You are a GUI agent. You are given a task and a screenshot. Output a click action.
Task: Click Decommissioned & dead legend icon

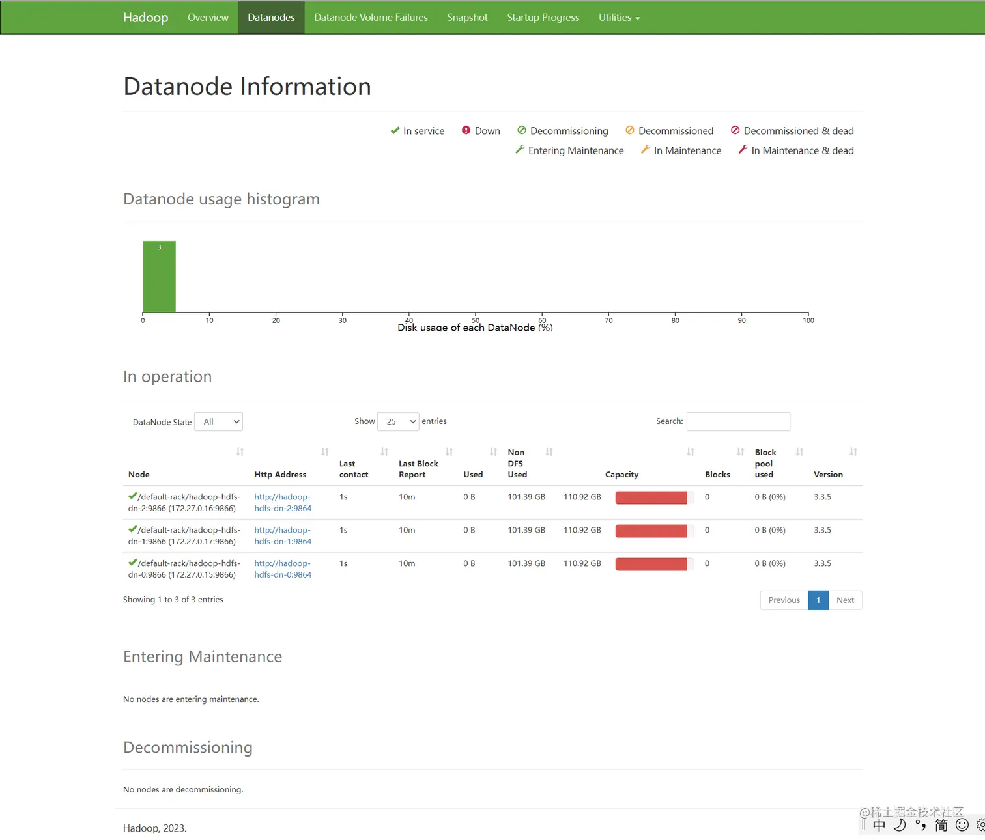(735, 130)
